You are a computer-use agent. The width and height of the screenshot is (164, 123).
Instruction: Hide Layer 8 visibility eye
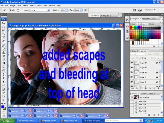click(x=132, y=82)
